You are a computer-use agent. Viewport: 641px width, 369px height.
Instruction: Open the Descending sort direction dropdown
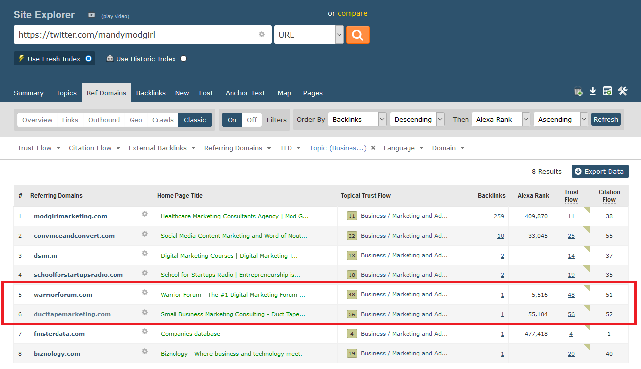point(417,119)
